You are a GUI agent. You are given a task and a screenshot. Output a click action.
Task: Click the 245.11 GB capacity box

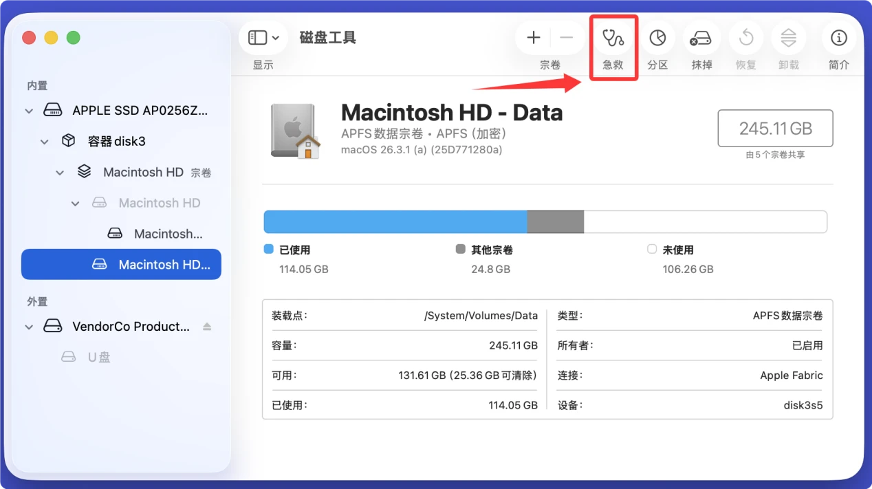[x=775, y=128]
